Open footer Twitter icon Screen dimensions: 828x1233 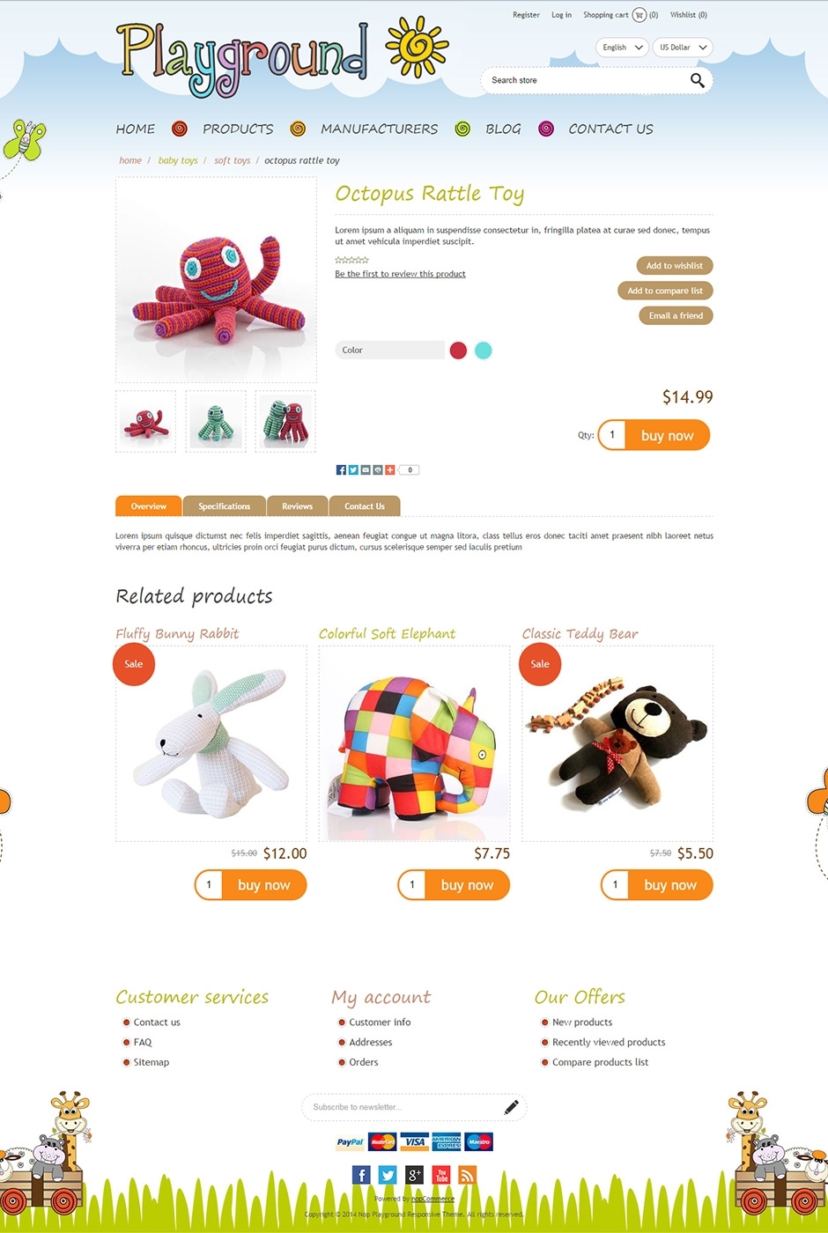pyautogui.click(x=388, y=1175)
